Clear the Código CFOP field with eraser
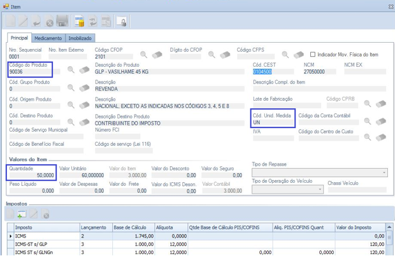This screenshot has width=395, height=256. click(157, 55)
